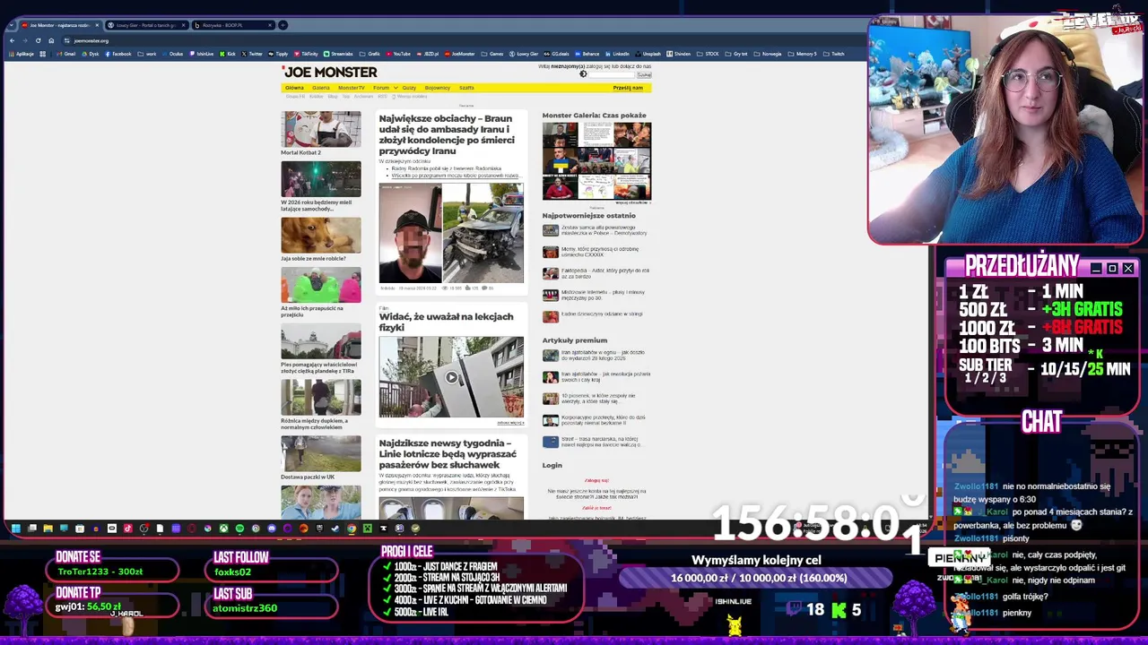The width and height of the screenshot is (1148, 645).
Task: Switch to the Joe Monster browser tab
Action: pyautogui.click(x=60, y=25)
